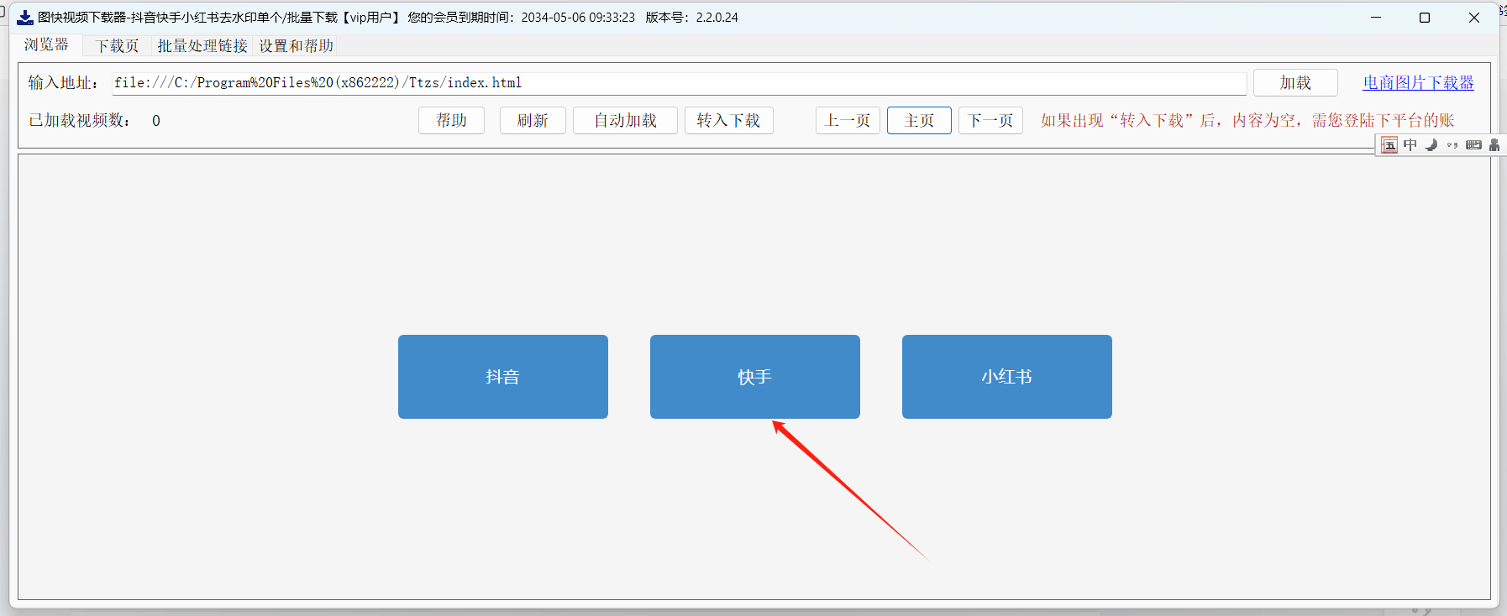Click the red 转入下载 login hint text
Screen dimensions: 1507x616
click(x=1247, y=121)
